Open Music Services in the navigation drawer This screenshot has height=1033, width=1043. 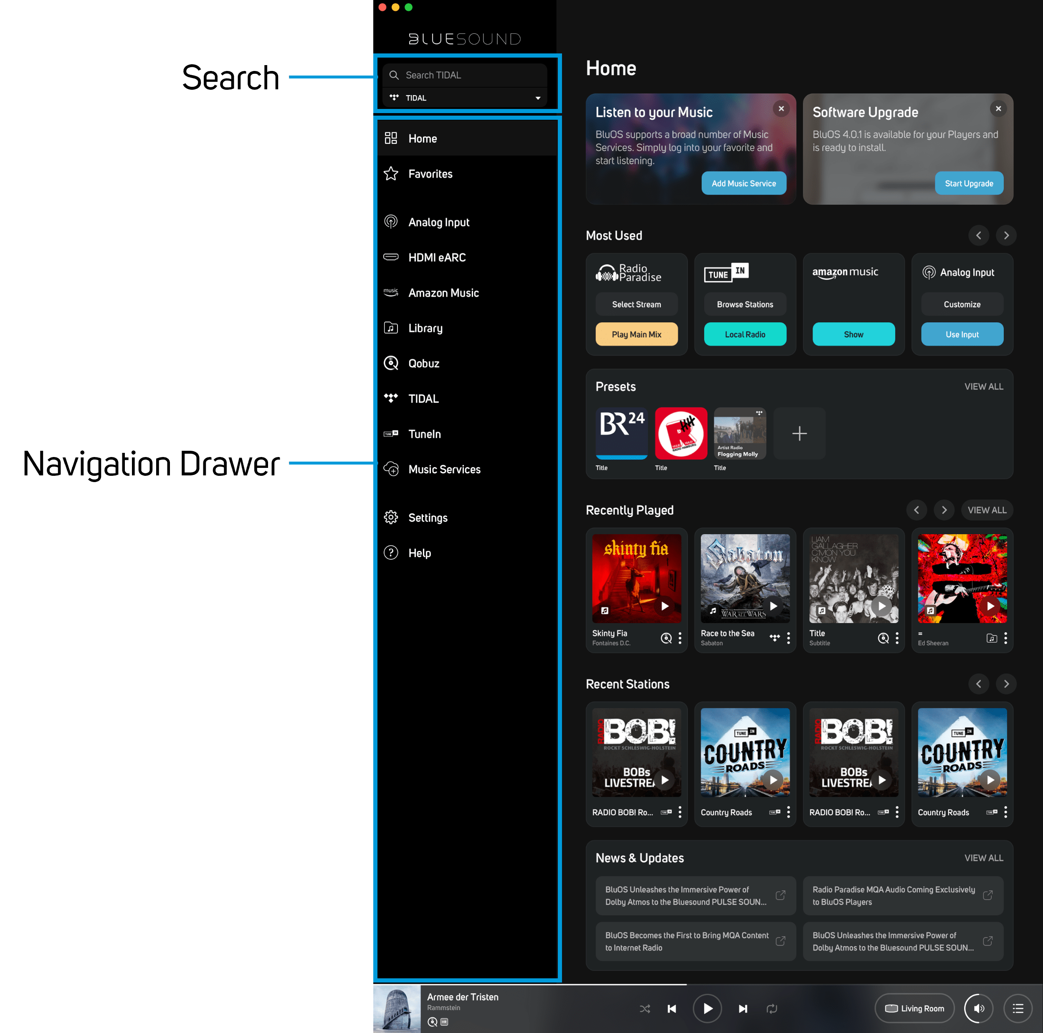pos(444,469)
